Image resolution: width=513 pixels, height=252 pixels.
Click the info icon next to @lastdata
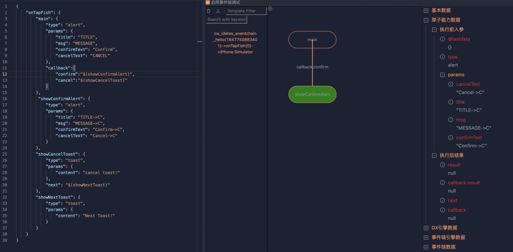(443, 39)
